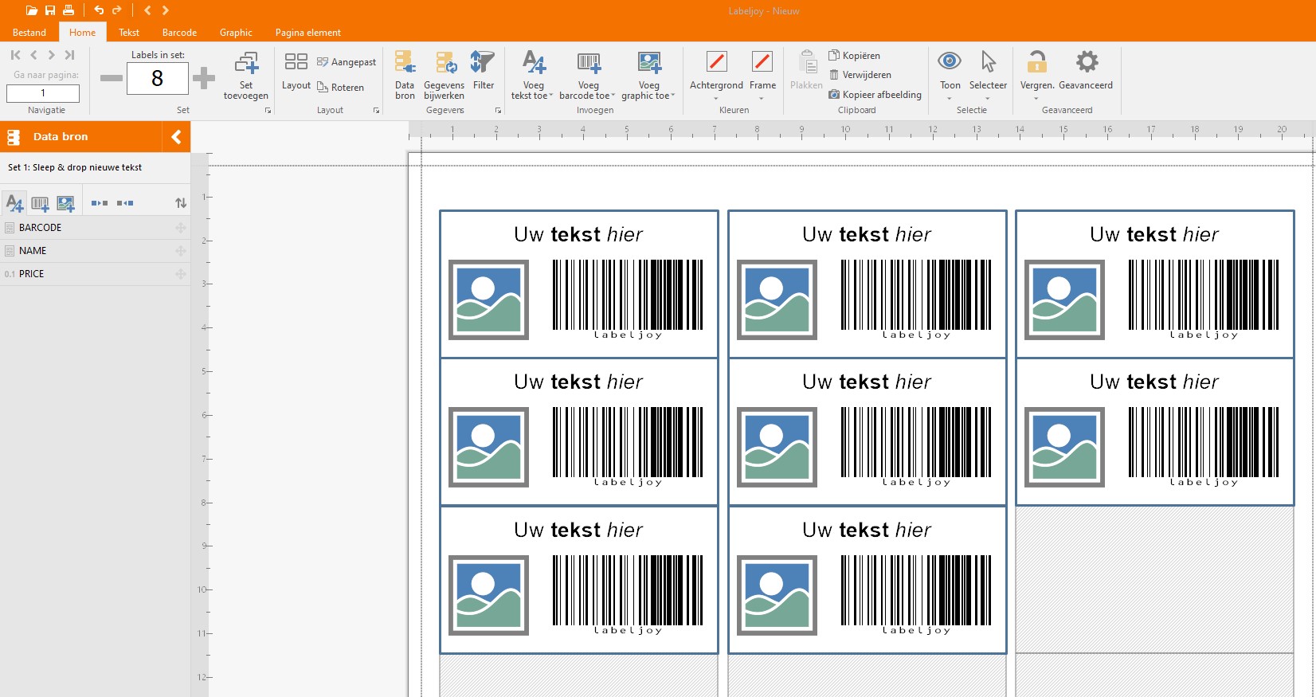
Task: Toggle graphic mode in the Data bron panel
Action: (x=65, y=203)
